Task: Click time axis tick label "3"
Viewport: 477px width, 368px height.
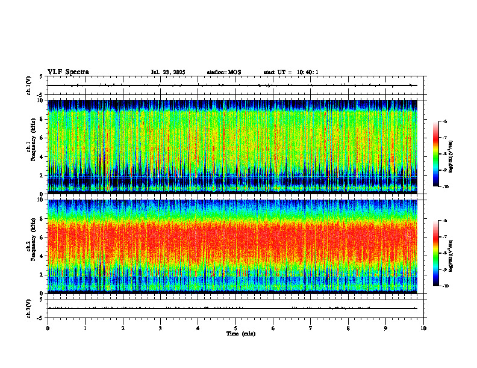Action: point(160,328)
